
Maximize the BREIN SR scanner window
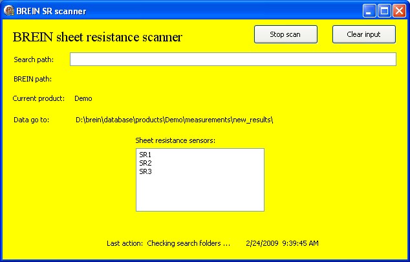coord(384,11)
